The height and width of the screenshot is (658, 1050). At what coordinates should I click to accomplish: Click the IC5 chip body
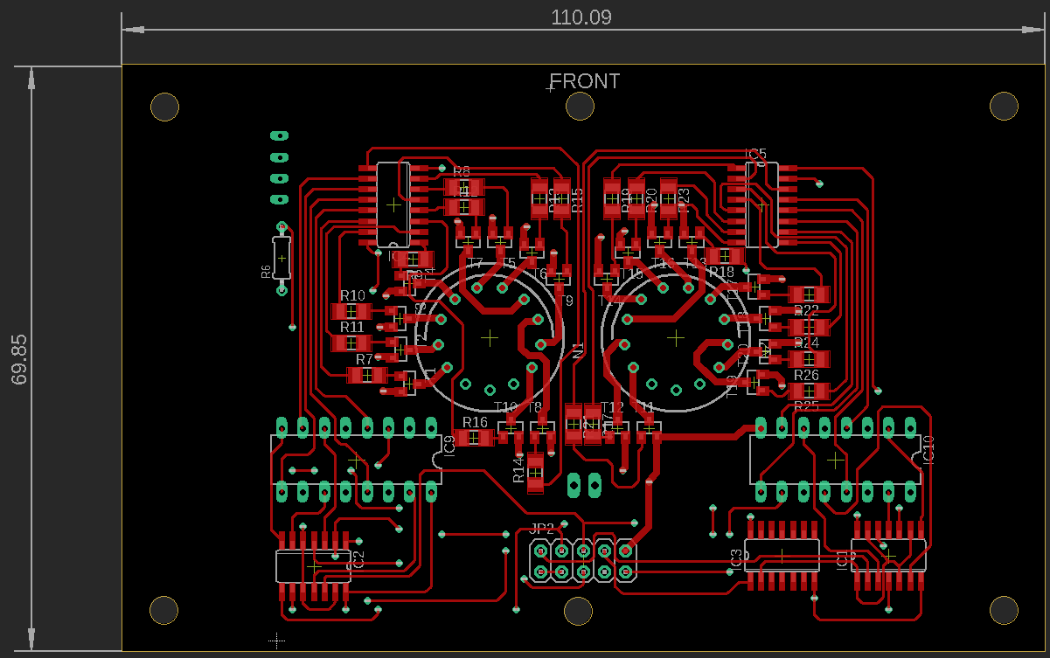pos(761,204)
